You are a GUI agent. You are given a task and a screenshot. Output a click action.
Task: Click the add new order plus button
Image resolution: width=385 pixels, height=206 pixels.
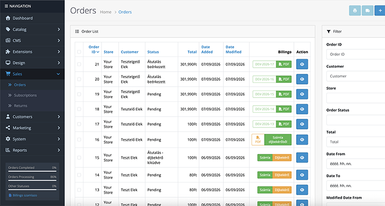pyautogui.click(x=380, y=10)
